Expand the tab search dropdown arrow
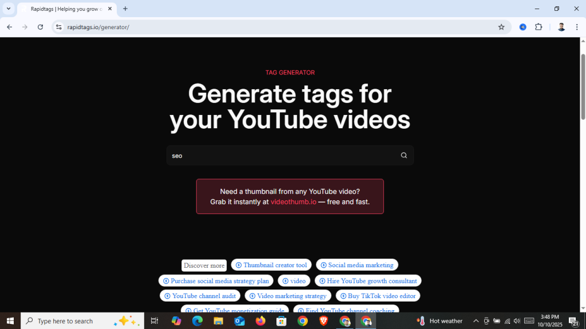 coord(9,9)
